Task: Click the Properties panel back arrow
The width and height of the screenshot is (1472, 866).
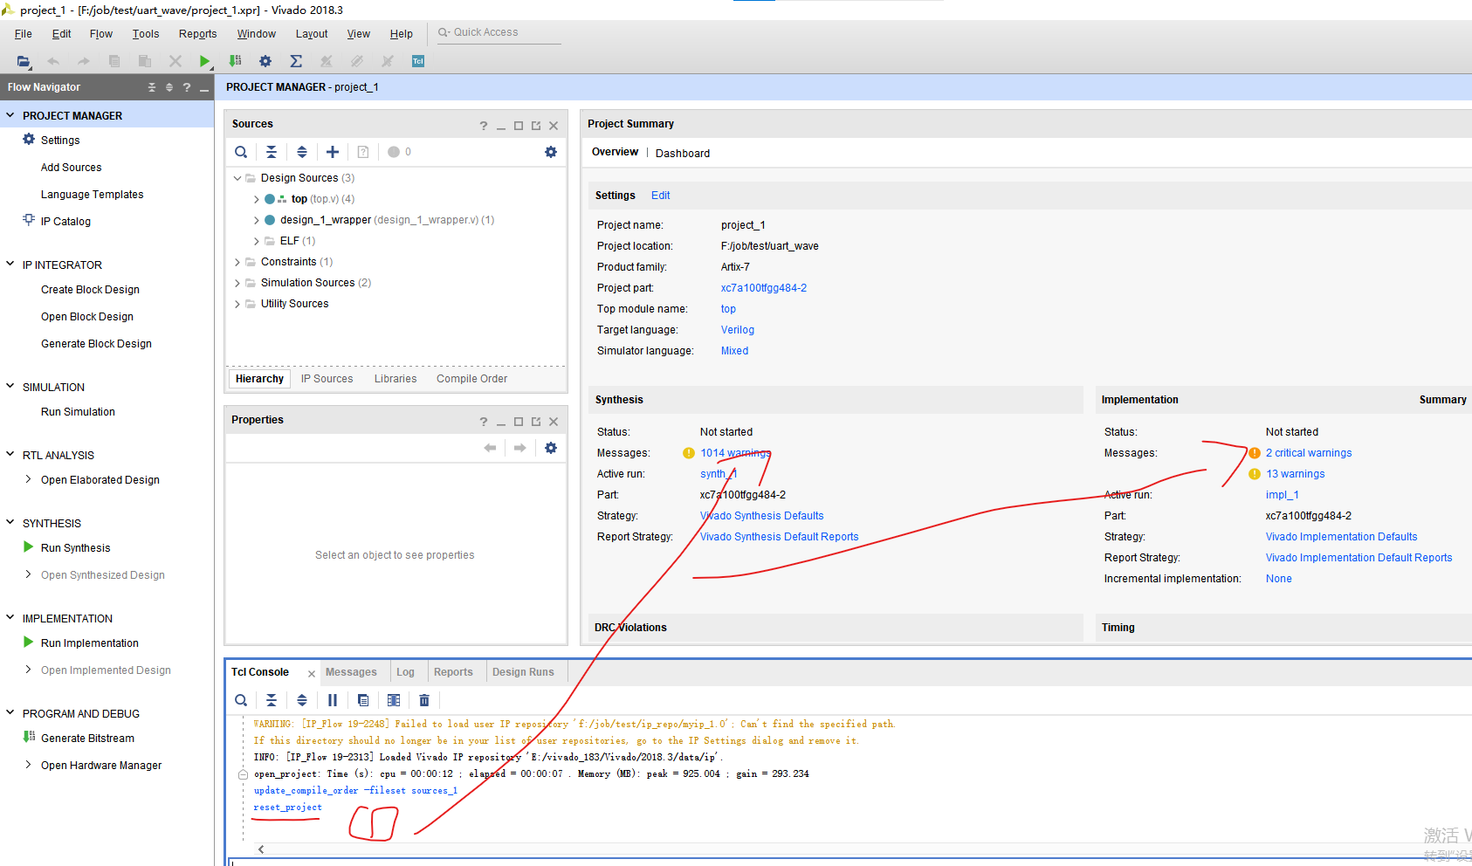Action: pos(490,448)
